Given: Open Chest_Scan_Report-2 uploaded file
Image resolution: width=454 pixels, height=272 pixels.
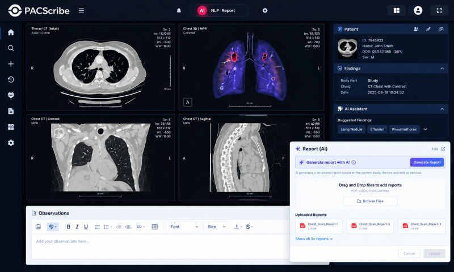Looking at the screenshot, I should click(370, 226).
